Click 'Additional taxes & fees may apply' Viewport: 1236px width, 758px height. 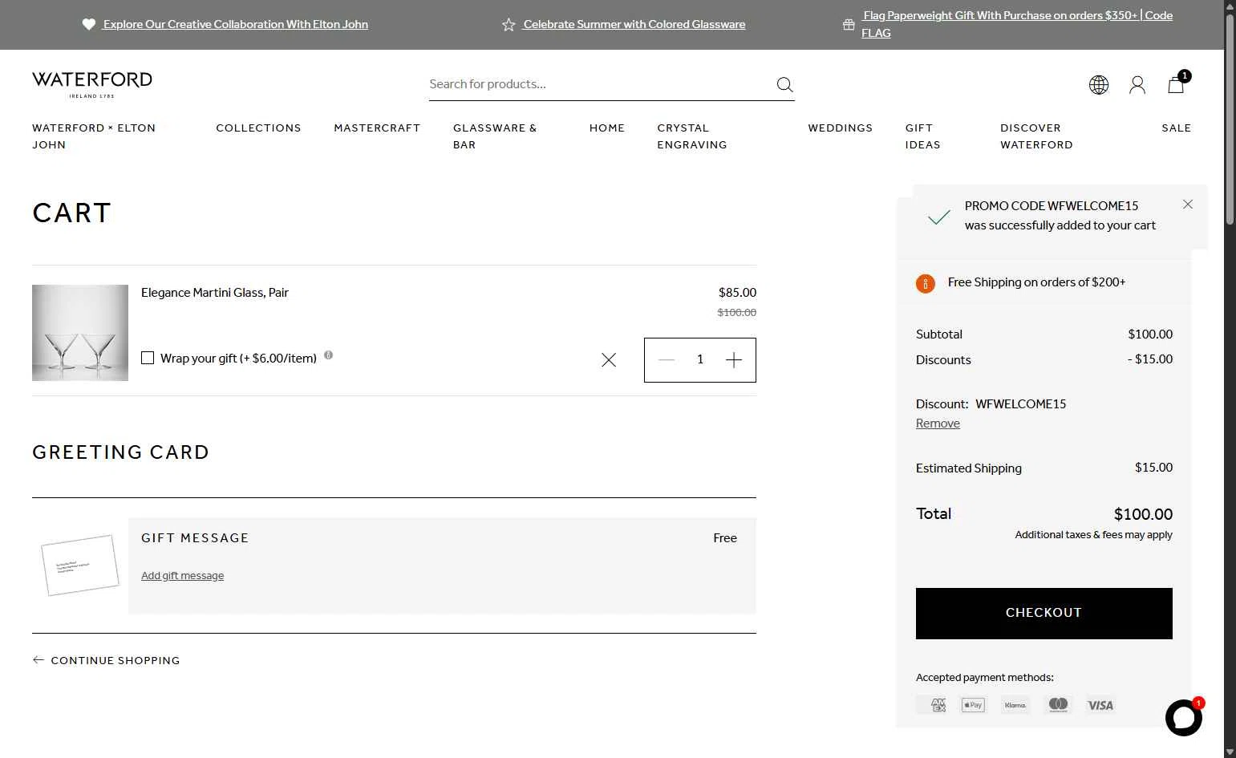coord(1093,535)
